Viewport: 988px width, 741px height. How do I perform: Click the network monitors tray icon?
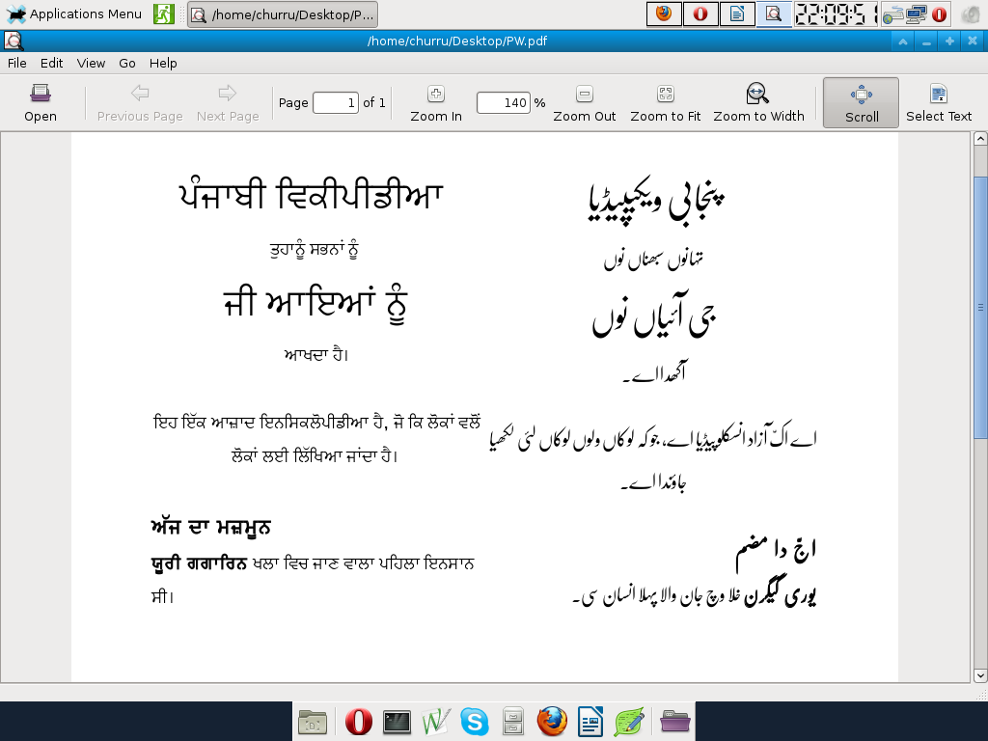917,14
